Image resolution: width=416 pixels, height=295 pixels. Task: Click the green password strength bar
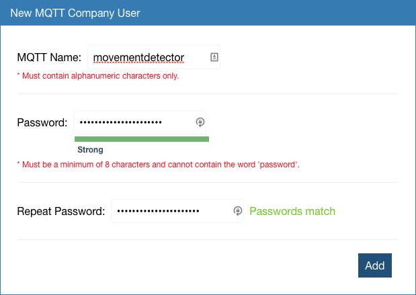coord(141,138)
